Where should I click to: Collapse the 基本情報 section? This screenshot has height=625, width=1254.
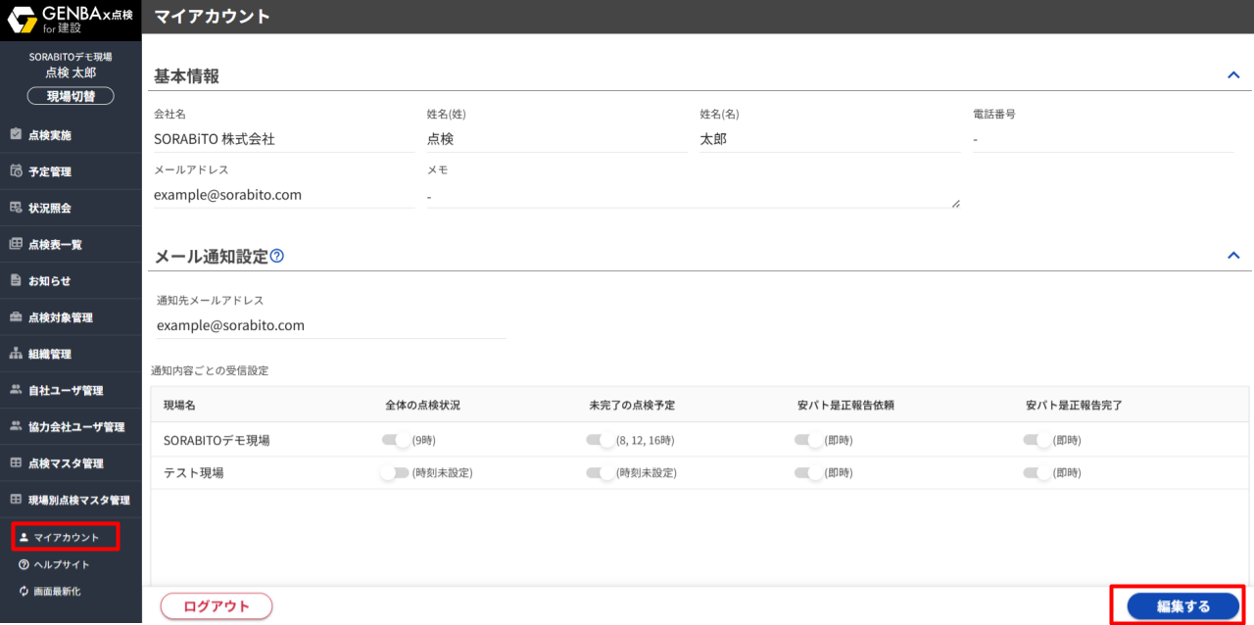1233,75
